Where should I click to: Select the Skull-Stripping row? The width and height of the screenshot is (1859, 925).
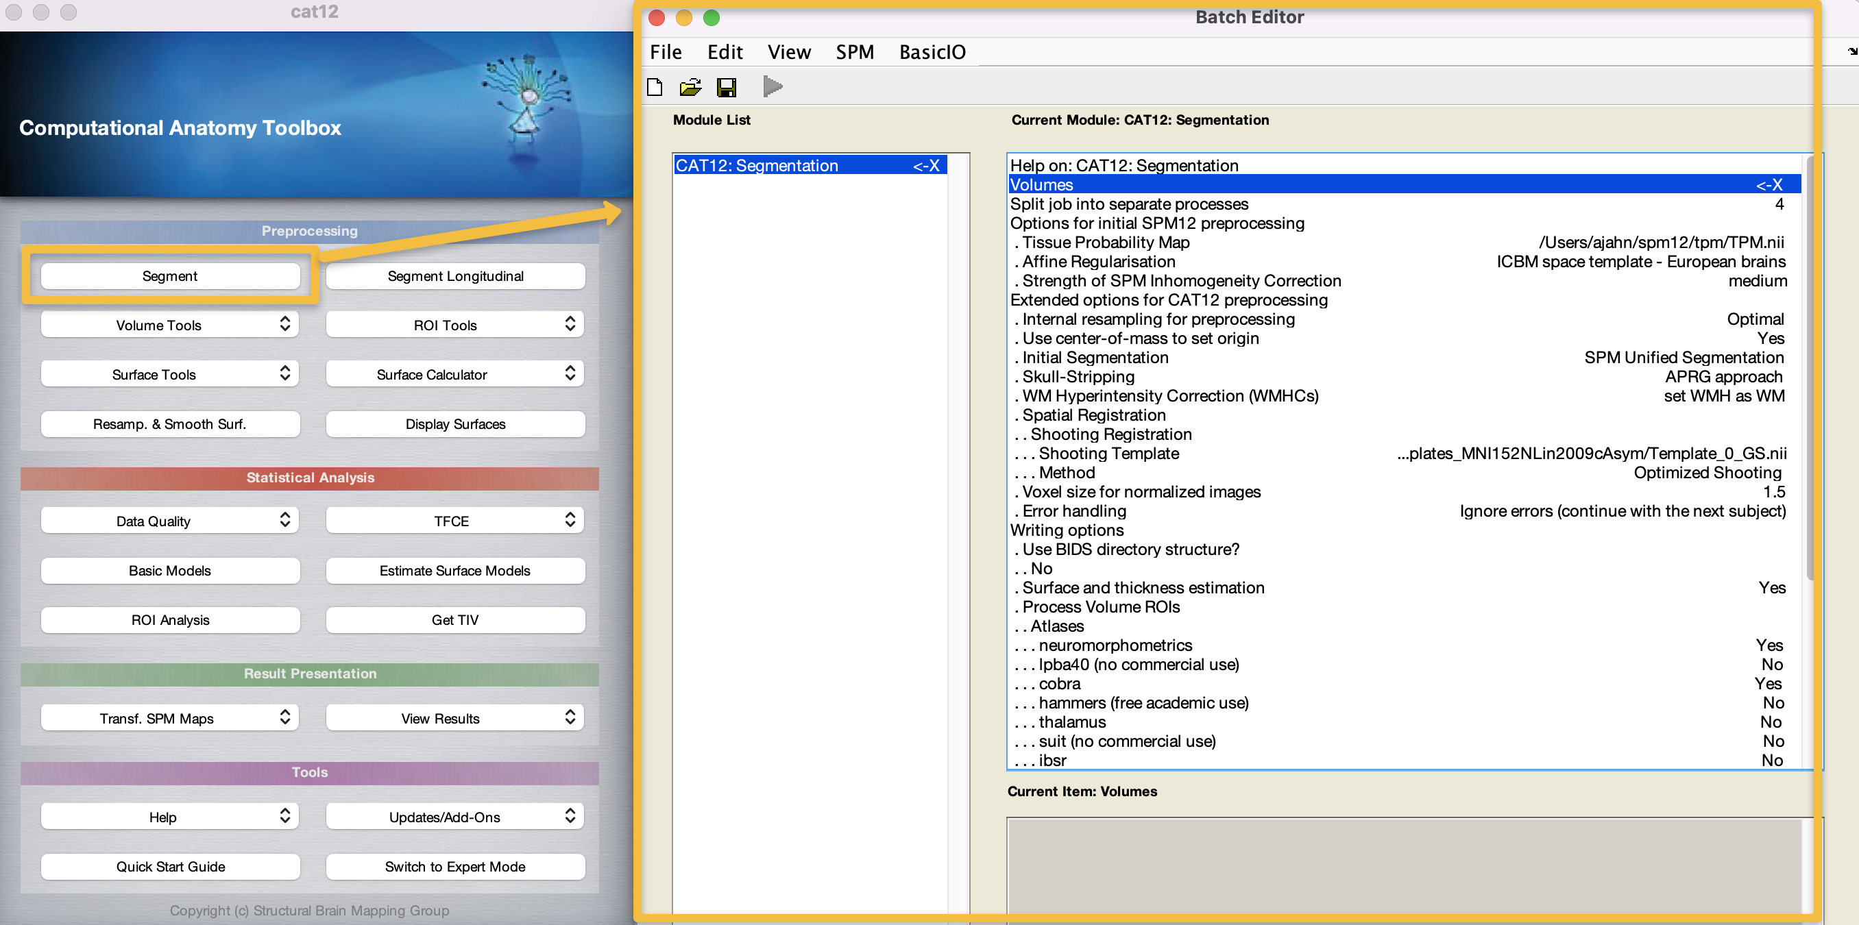[1405, 377]
